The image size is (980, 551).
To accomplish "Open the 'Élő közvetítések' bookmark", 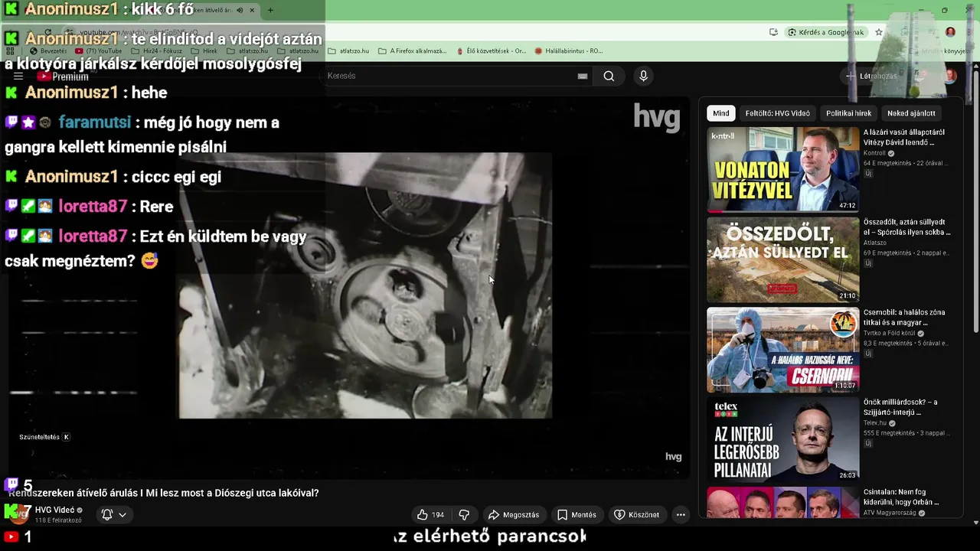I will pyautogui.click(x=492, y=51).
